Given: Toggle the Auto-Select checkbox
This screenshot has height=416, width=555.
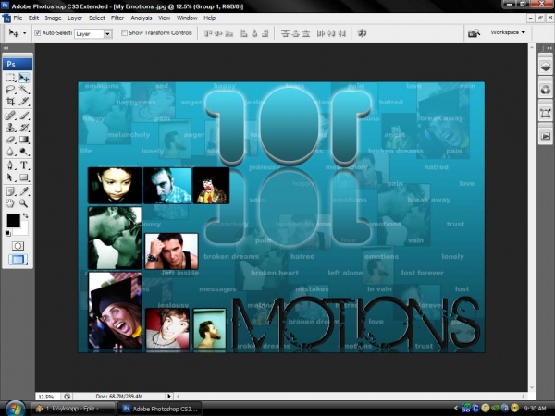Looking at the screenshot, I should tap(38, 33).
